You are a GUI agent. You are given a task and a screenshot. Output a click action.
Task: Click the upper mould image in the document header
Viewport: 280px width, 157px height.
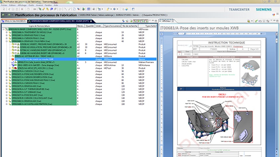[x=250, y=65]
